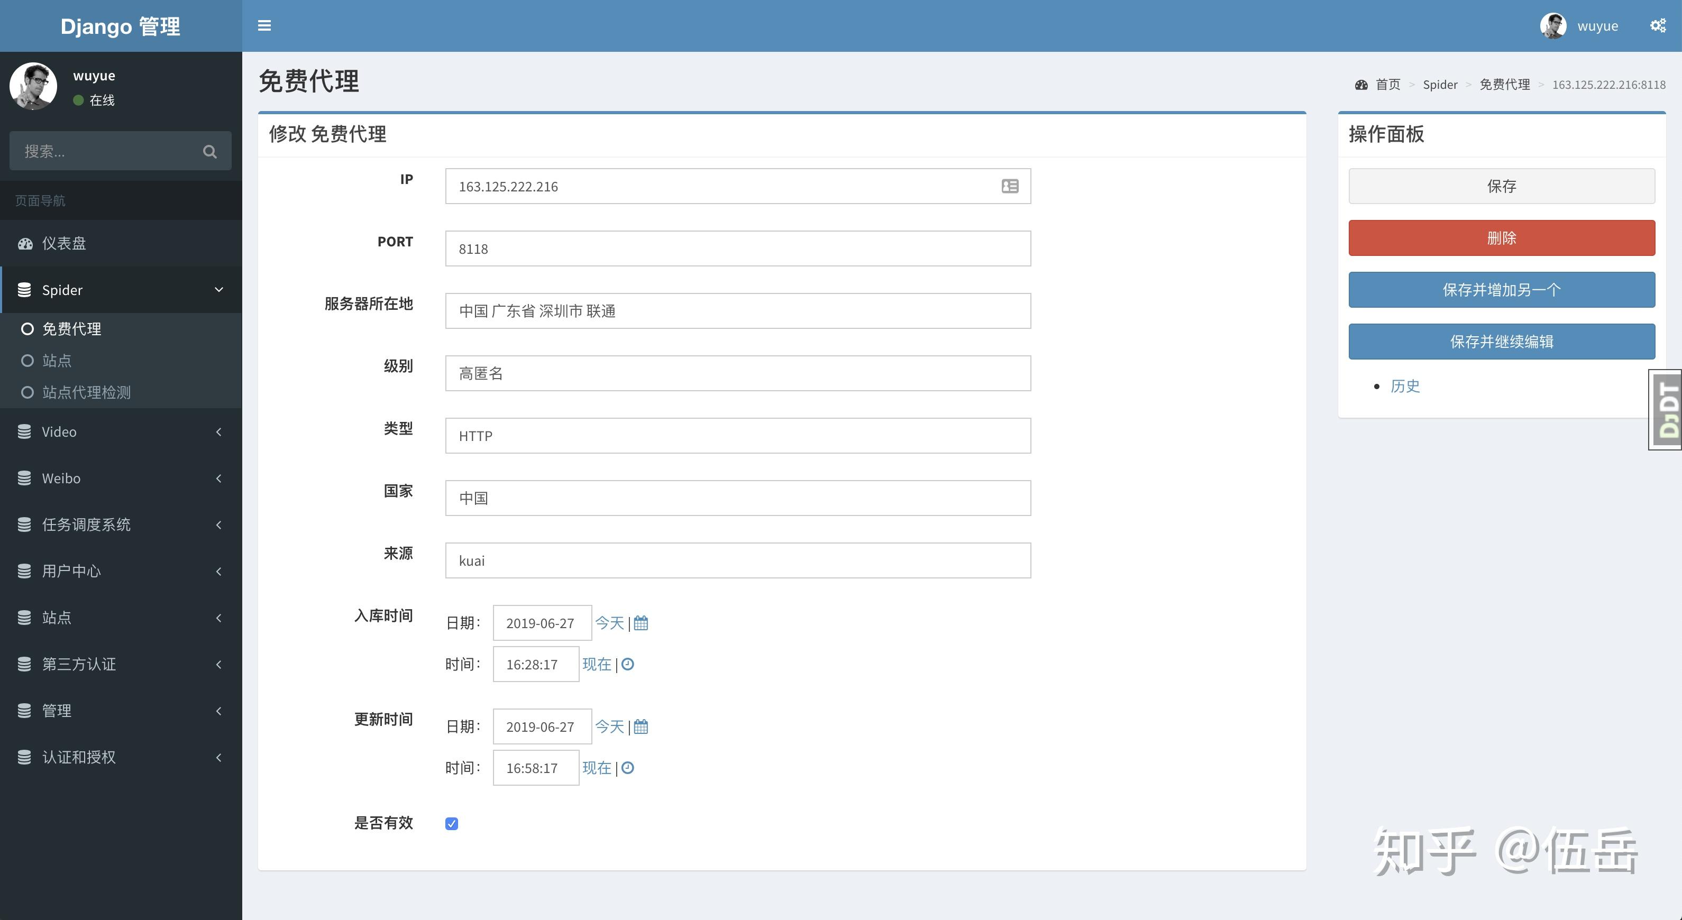The image size is (1682, 920).
Task: Click the home icon in the breadcrumb
Action: pyautogui.click(x=1361, y=84)
